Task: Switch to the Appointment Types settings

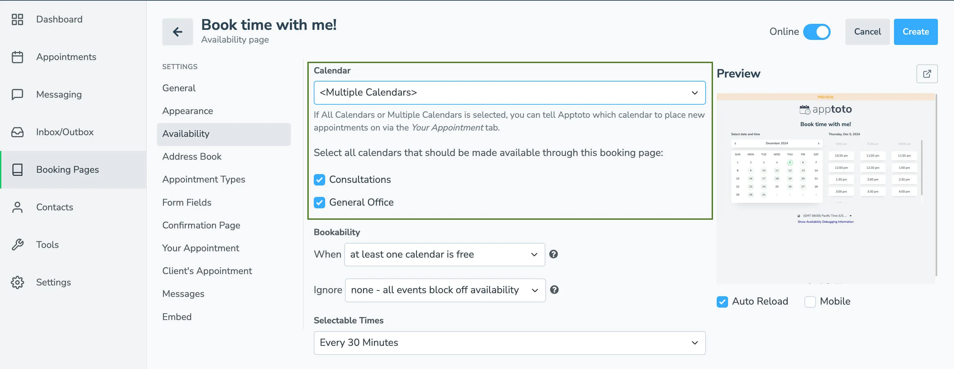Action: tap(203, 179)
